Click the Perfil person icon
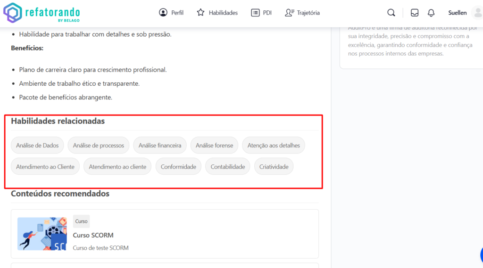This screenshot has width=483, height=268. (163, 13)
